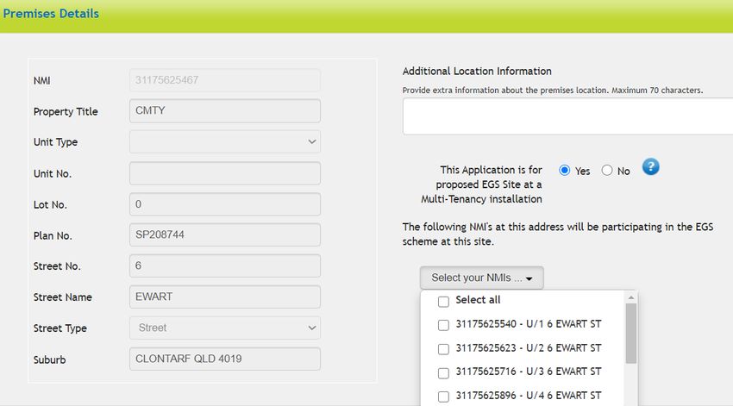Click the 'Multi-Tenancy installation' label text

pyautogui.click(x=481, y=199)
